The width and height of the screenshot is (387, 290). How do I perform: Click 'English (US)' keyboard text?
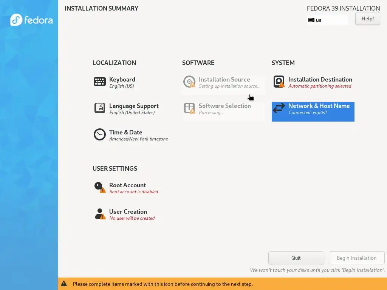pos(121,86)
